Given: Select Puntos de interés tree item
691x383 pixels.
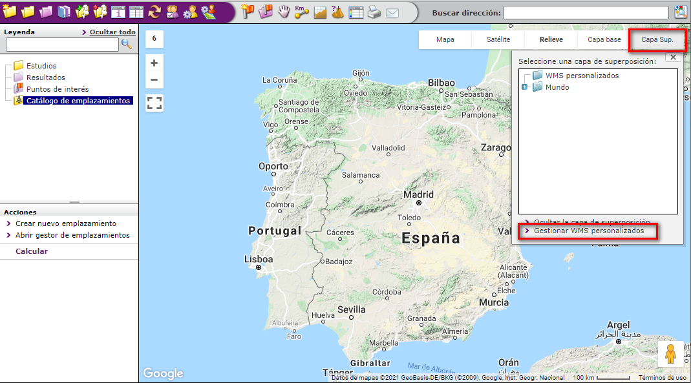Looking at the screenshot, I should click(58, 89).
